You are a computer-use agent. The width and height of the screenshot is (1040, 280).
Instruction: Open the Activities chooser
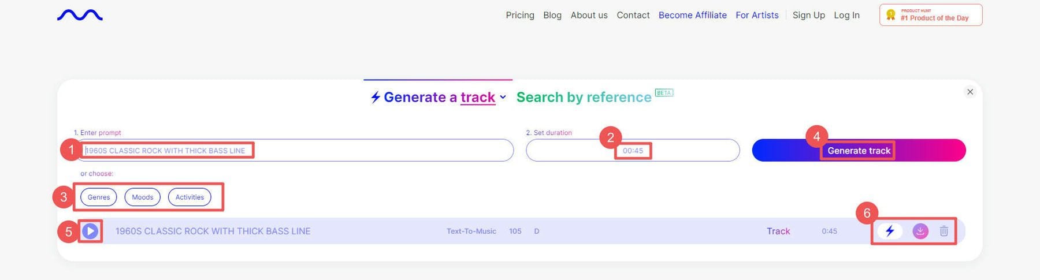(x=190, y=197)
